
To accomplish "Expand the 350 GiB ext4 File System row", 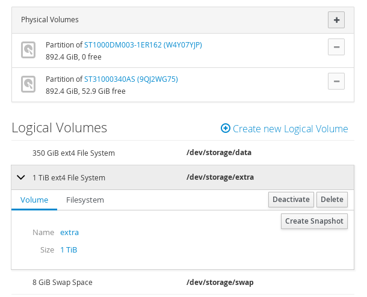I will (73, 153).
